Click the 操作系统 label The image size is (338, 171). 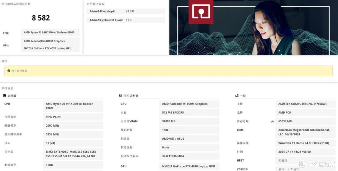point(243,143)
